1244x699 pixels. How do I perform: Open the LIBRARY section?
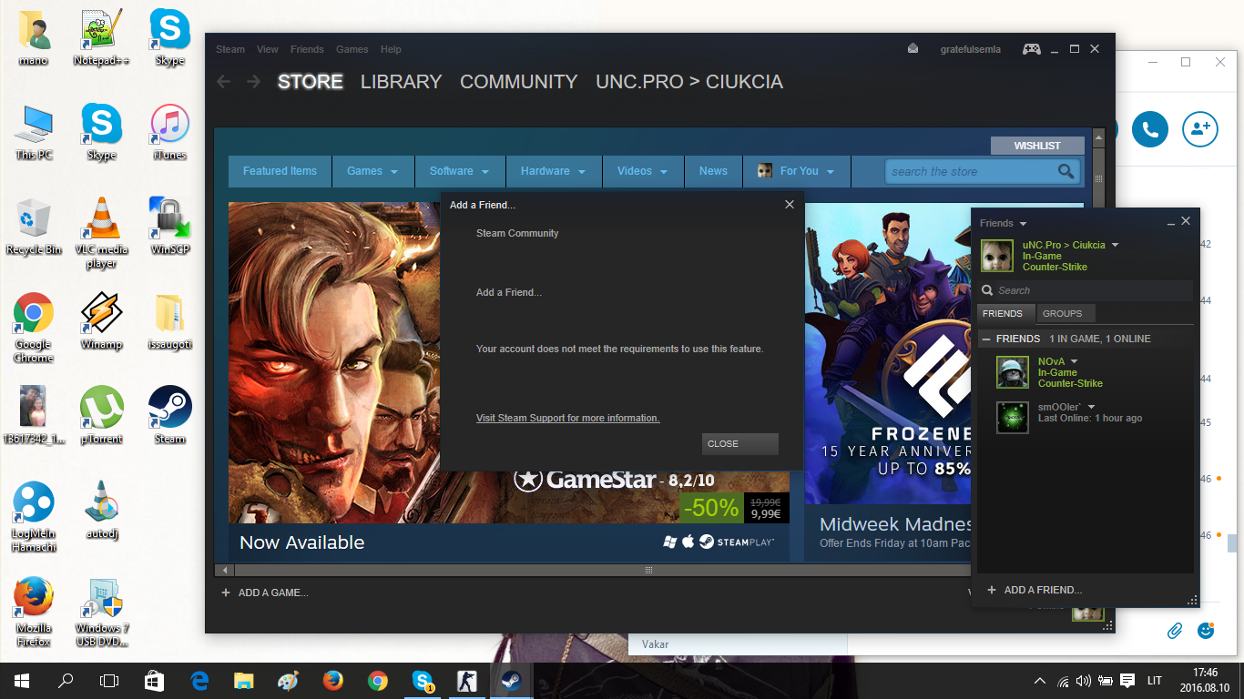pos(401,82)
